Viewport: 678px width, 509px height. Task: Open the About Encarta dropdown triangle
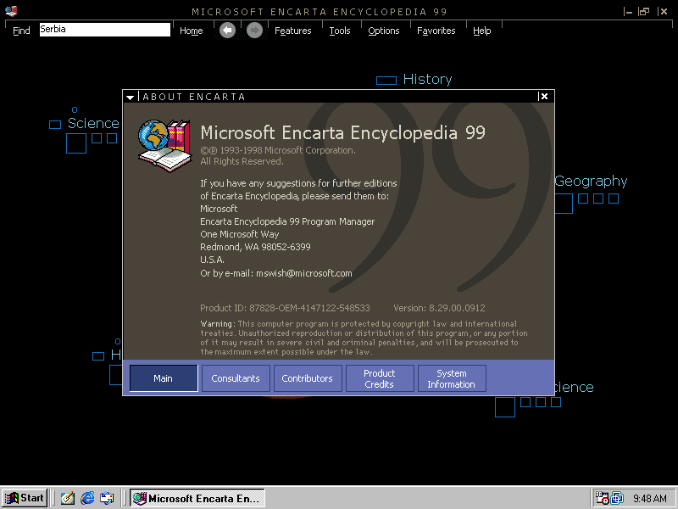pos(131,98)
